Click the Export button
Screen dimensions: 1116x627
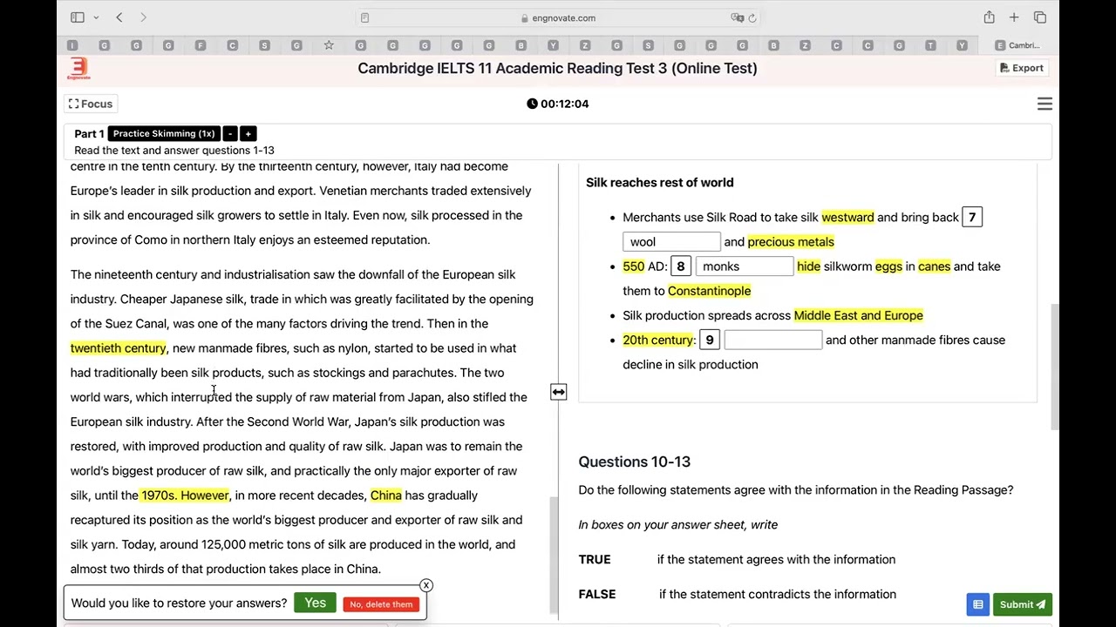click(x=1021, y=68)
